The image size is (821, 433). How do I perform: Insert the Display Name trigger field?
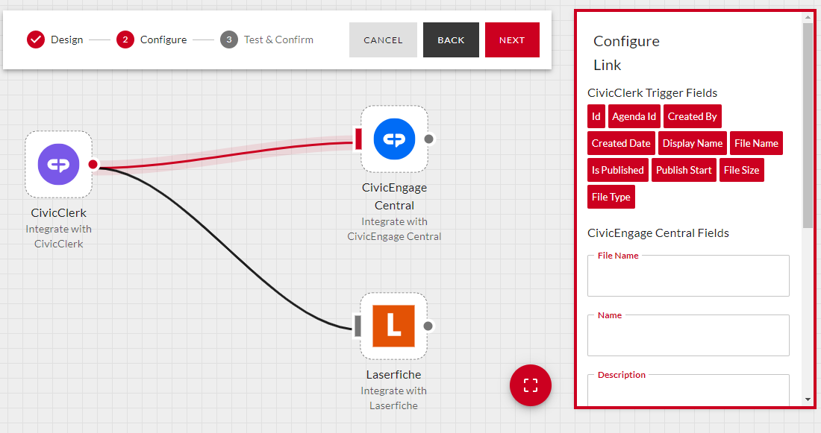(692, 143)
